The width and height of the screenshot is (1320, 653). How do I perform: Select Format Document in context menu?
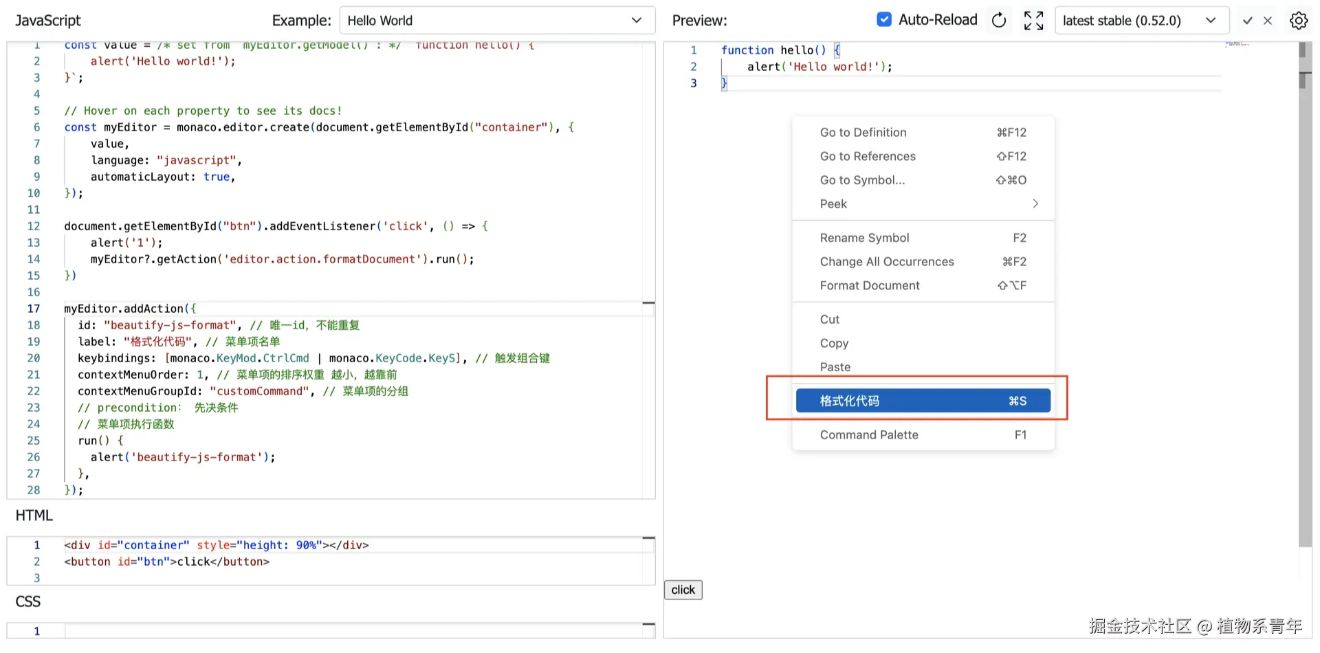pyautogui.click(x=923, y=285)
